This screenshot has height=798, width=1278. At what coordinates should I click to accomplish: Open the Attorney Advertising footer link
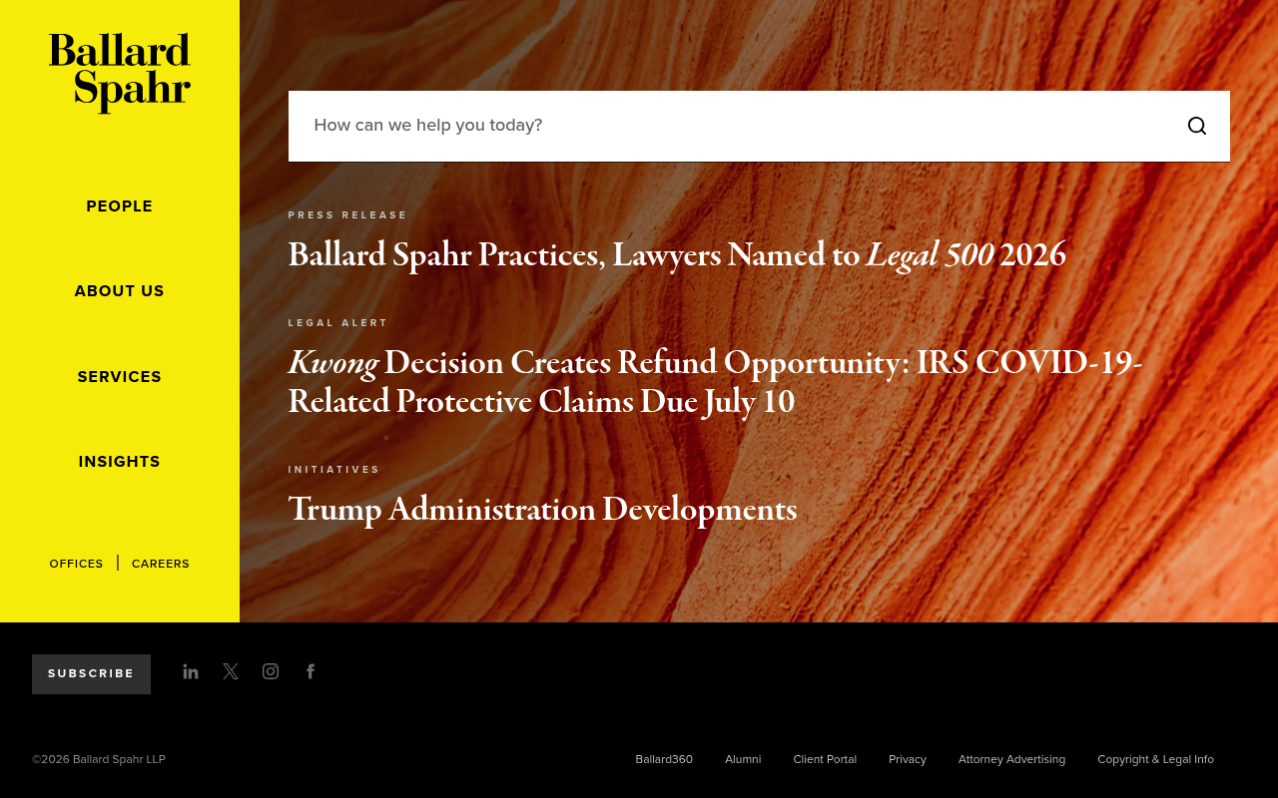click(x=1011, y=759)
